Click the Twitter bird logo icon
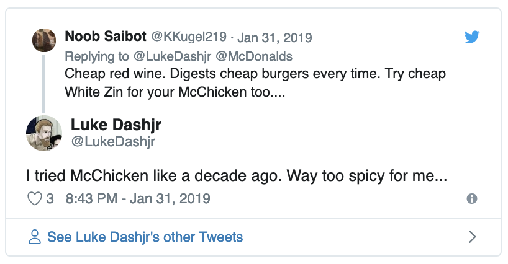 click(x=473, y=37)
